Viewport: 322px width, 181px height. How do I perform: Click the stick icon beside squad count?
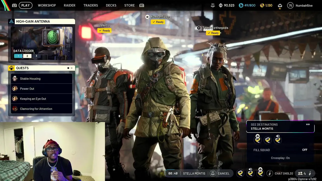pos(310,173)
